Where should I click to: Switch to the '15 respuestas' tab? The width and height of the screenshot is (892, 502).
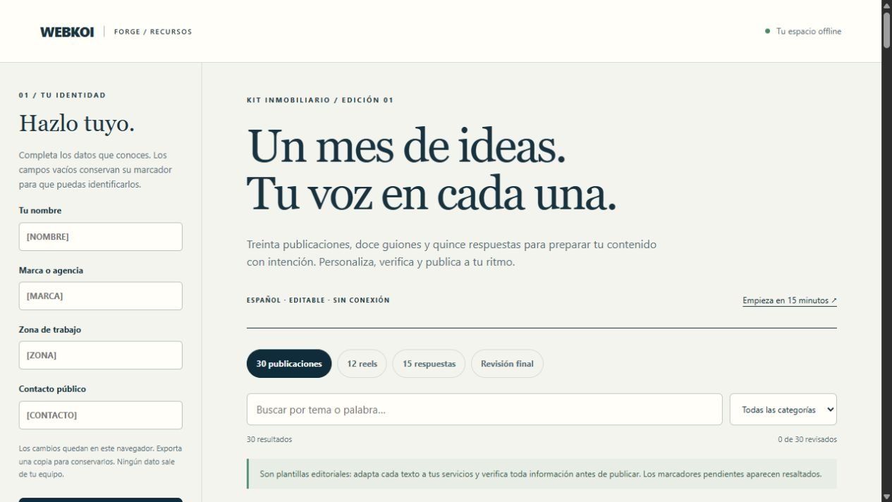pos(429,364)
